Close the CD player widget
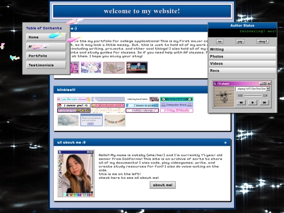 point(269,84)
